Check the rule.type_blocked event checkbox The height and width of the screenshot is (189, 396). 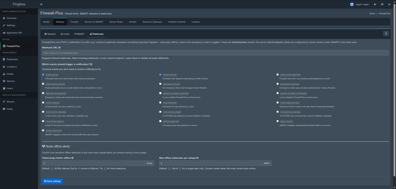[278, 103]
